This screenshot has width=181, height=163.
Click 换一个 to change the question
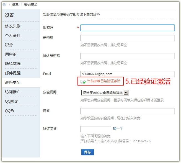[118, 128]
